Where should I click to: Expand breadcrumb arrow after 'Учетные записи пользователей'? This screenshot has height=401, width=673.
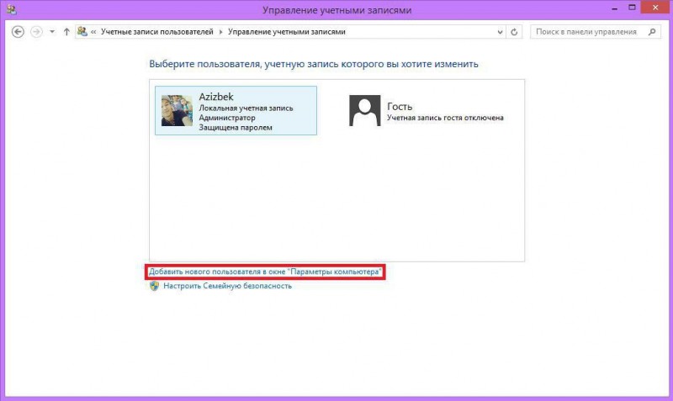point(221,32)
